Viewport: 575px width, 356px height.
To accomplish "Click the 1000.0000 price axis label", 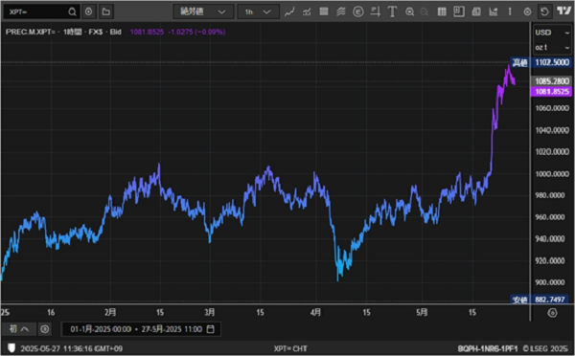I will 552,174.
